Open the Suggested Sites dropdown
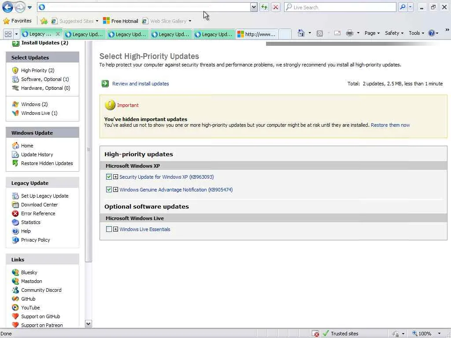 tap(97, 21)
